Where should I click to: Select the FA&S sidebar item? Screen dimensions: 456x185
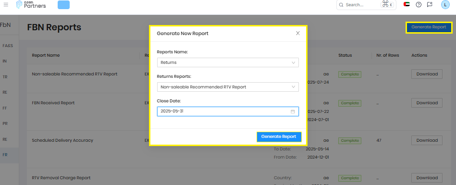coord(8,46)
